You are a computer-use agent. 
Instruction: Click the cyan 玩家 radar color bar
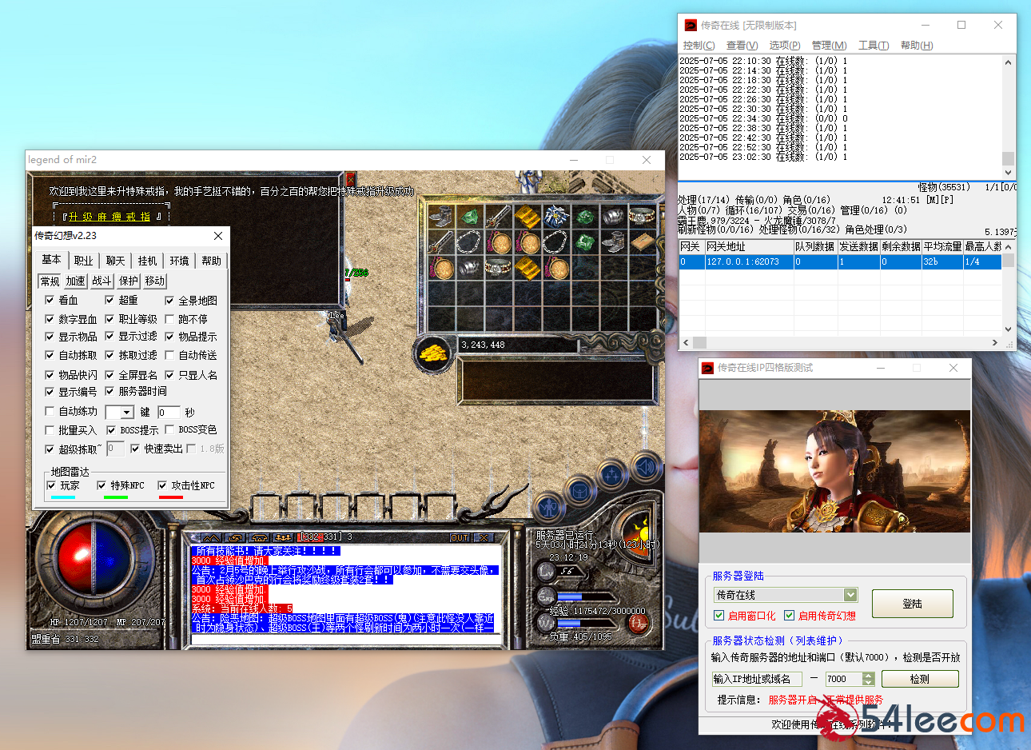tap(63, 497)
